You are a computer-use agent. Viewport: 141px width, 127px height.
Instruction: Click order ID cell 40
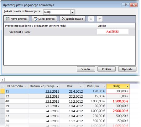tap(16, 101)
